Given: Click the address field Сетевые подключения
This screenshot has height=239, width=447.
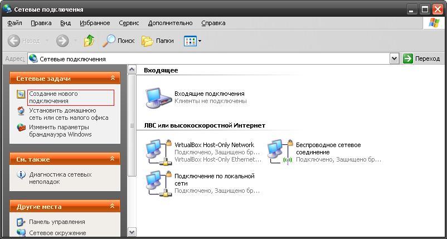Looking at the screenshot, I should (x=208, y=58).
